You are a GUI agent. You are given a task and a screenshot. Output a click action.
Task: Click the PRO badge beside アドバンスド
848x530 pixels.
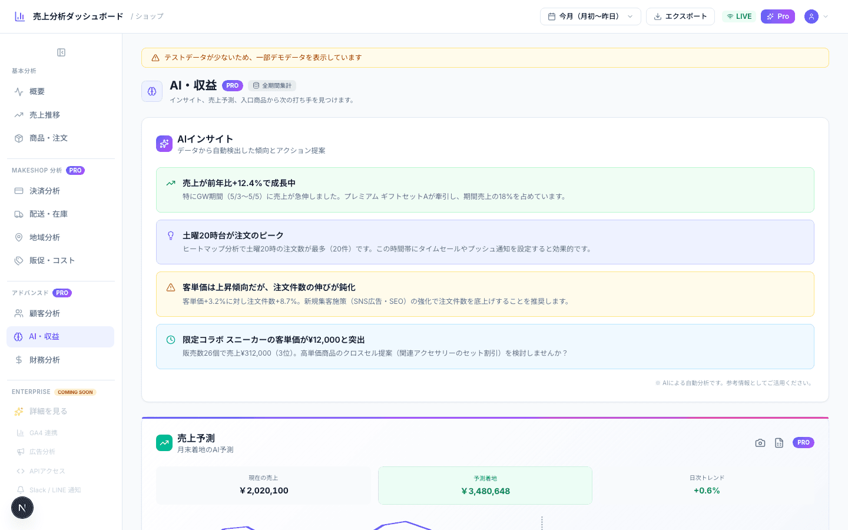[x=62, y=293]
